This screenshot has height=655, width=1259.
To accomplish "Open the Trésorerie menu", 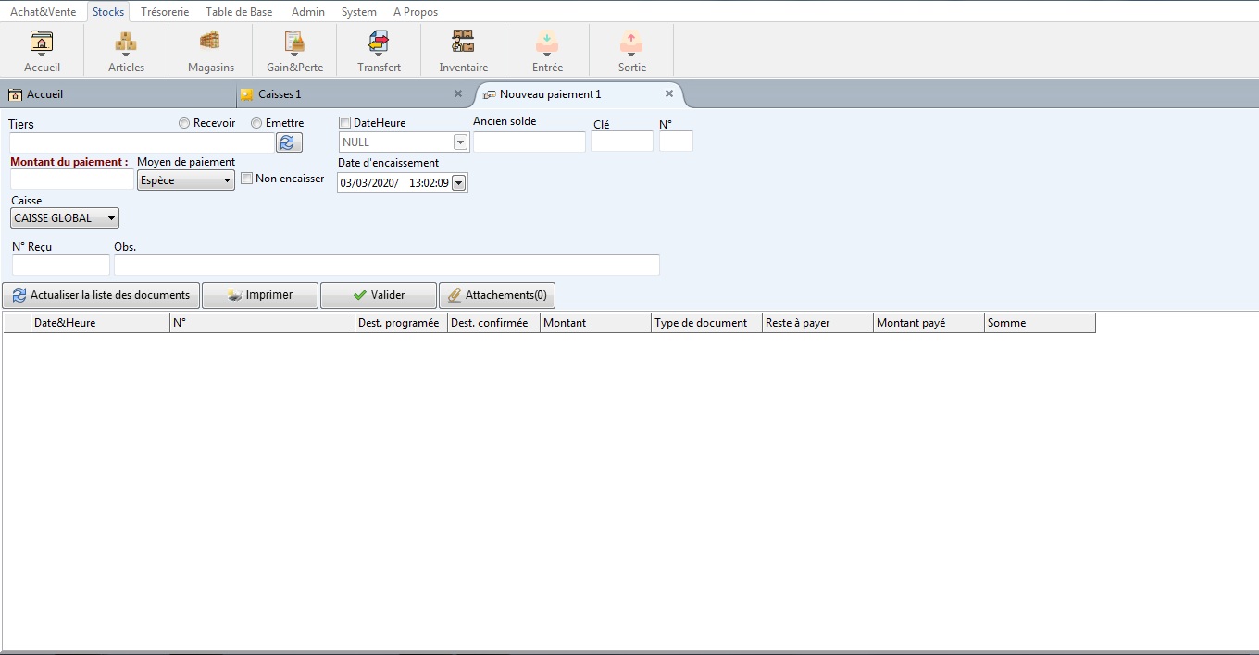I will click(165, 12).
